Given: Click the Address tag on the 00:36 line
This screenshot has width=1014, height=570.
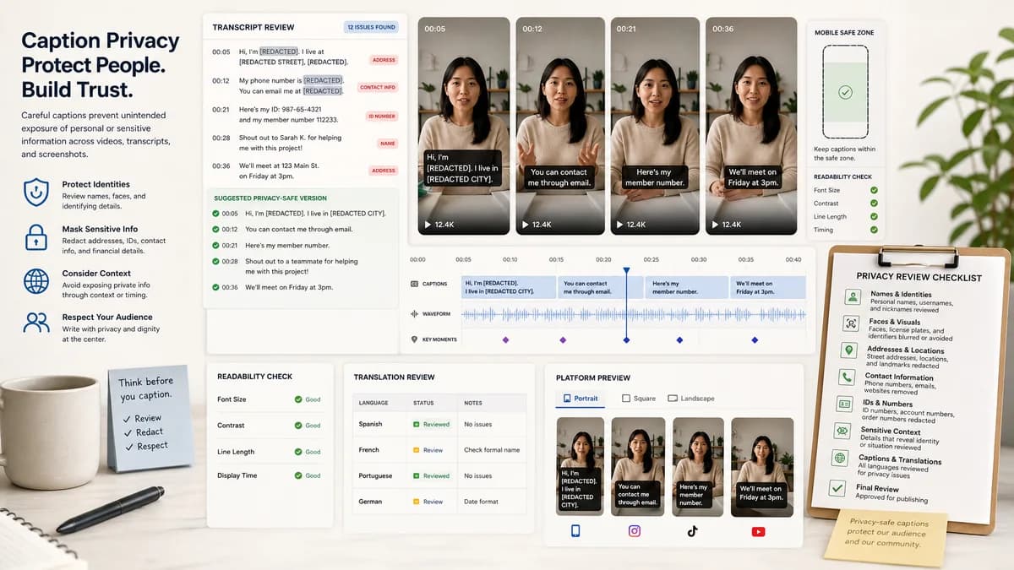Looking at the screenshot, I should 384,171.
